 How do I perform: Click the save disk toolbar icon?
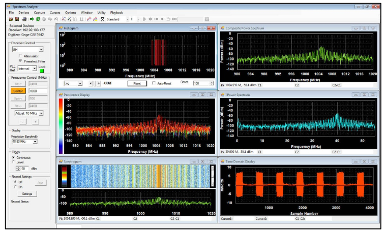pos(17,19)
